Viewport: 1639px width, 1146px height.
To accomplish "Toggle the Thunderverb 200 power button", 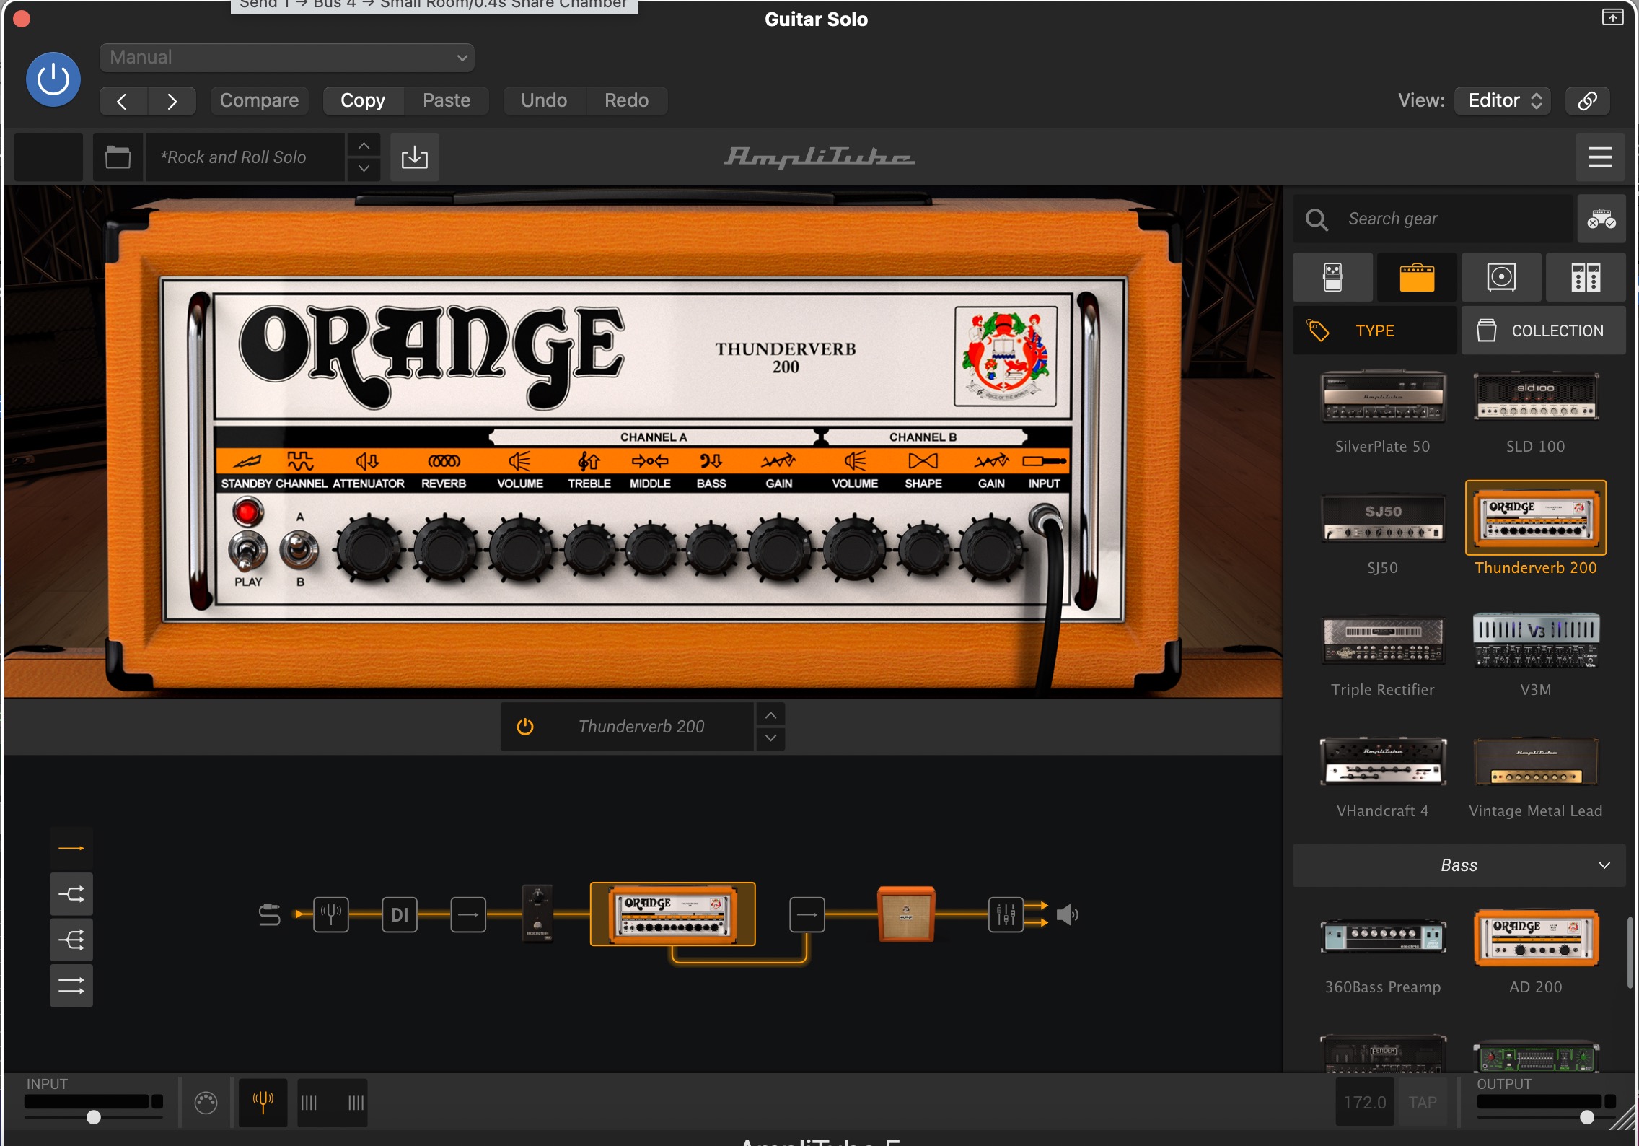I will [x=525, y=727].
